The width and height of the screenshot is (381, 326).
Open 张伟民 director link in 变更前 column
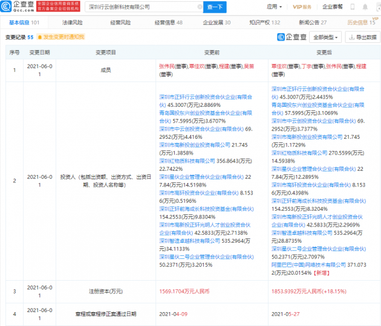tap(167, 66)
